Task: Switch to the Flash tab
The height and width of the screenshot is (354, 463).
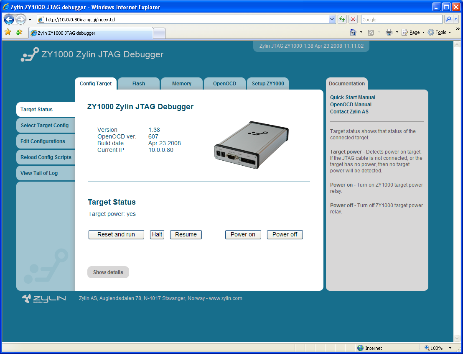Action: (139, 84)
